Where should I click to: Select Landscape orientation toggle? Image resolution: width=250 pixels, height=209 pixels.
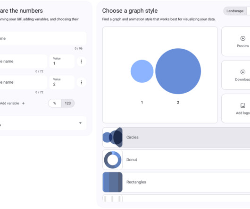(235, 11)
